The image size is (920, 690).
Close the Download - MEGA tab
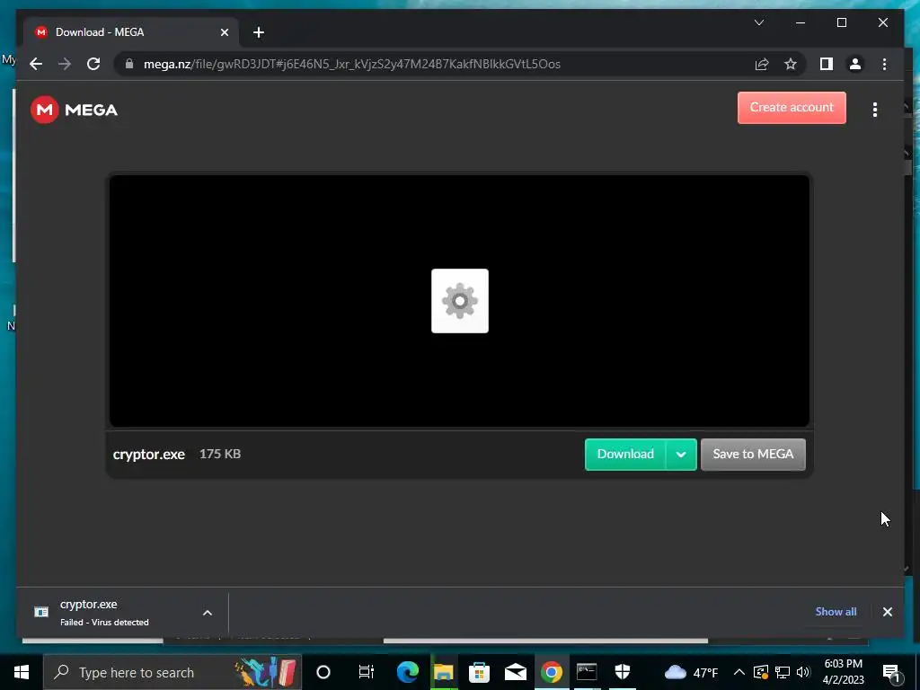224,32
